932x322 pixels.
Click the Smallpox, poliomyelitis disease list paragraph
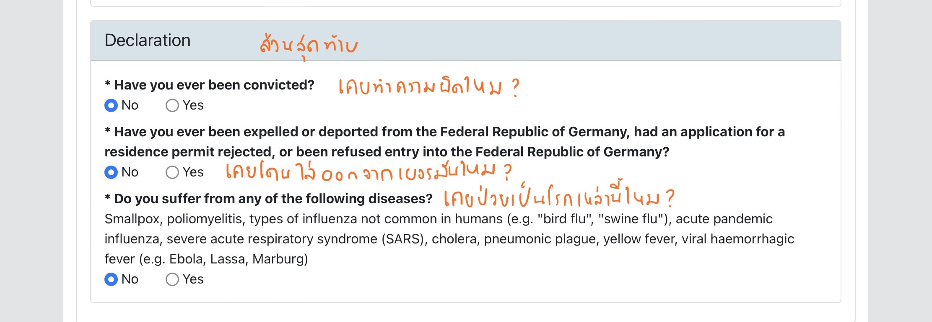tap(449, 239)
